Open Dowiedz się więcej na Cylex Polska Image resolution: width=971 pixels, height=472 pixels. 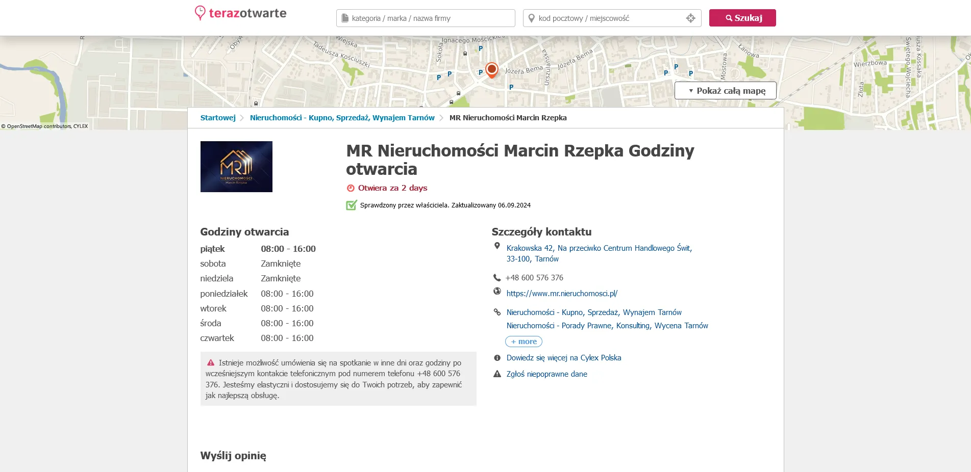click(564, 358)
